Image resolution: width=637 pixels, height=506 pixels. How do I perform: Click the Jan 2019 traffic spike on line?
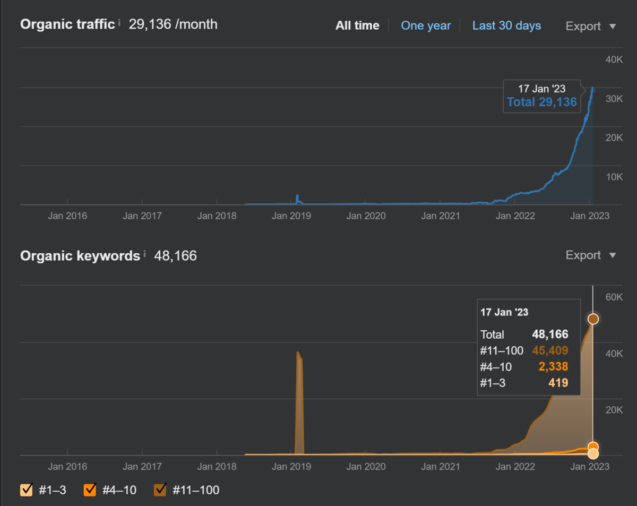[297, 198]
